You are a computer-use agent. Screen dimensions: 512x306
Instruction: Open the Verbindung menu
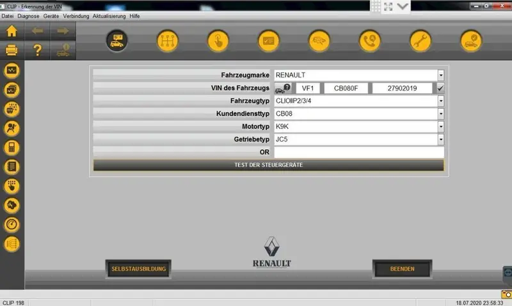tap(76, 16)
